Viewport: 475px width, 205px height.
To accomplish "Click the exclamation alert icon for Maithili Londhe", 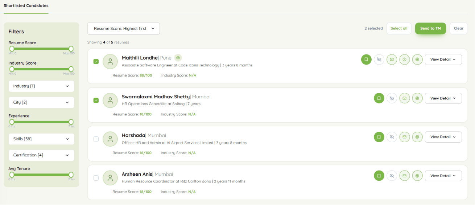I will point(405,60).
